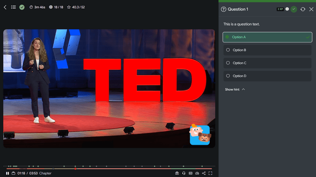Click the small white circle marker on progress bar
Screen dimensions: 316x177
point(53,169)
